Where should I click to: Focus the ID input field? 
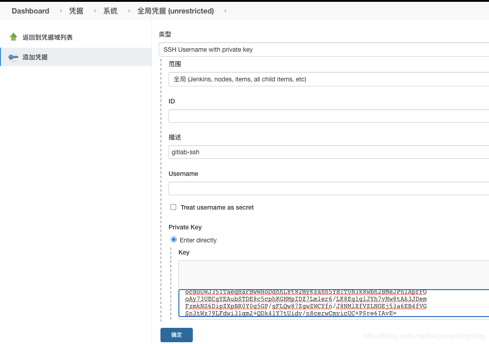(x=329, y=116)
